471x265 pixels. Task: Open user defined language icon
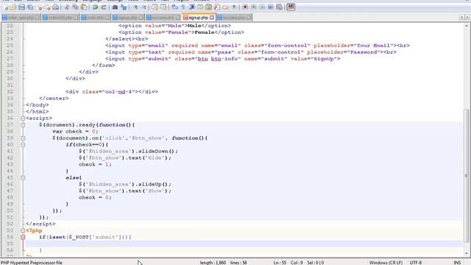200,7
